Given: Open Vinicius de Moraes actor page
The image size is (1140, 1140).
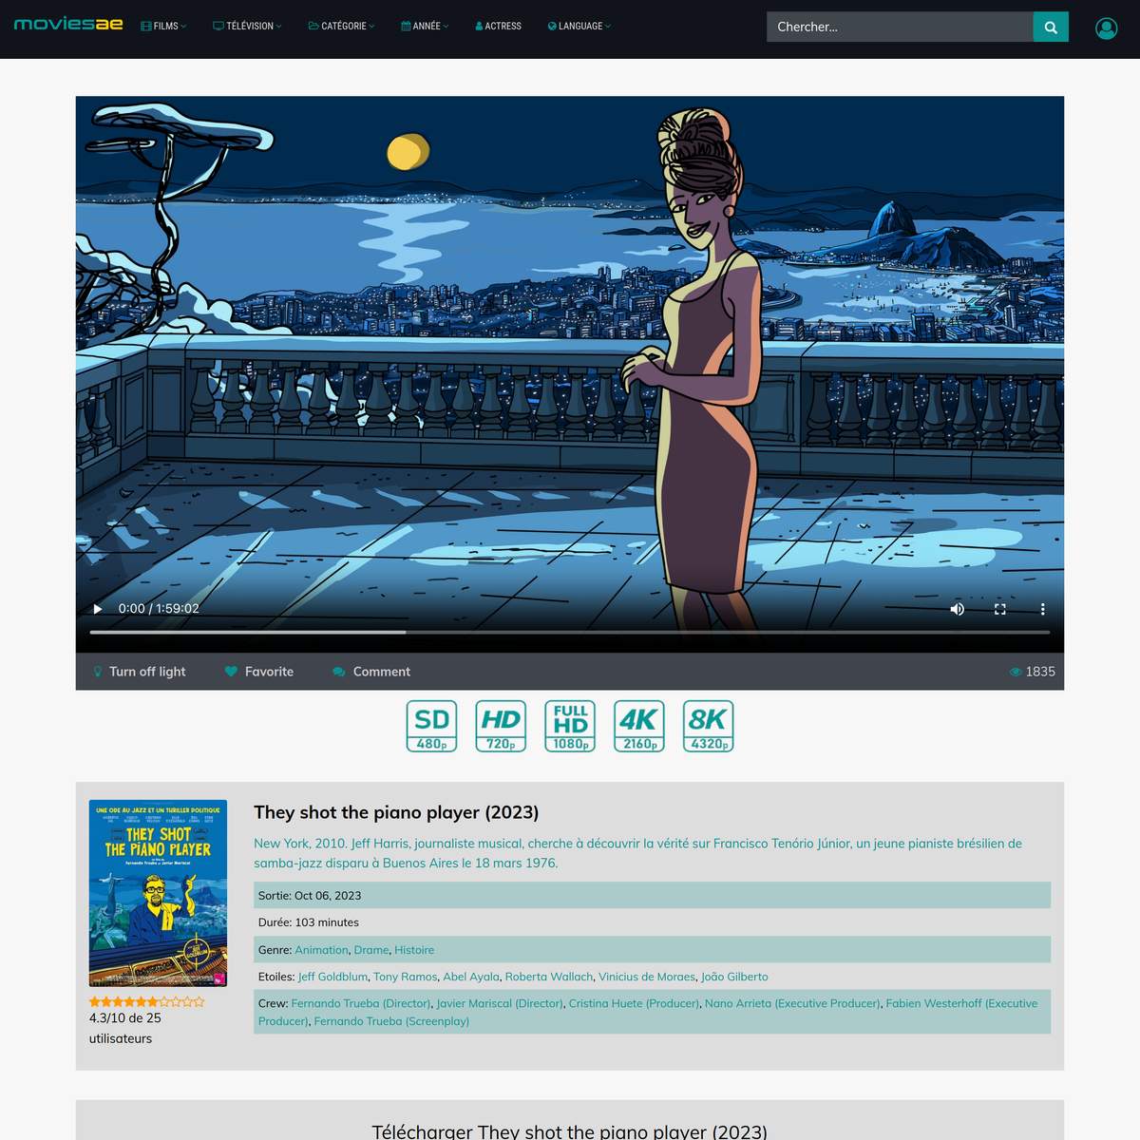Looking at the screenshot, I should [647, 977].
